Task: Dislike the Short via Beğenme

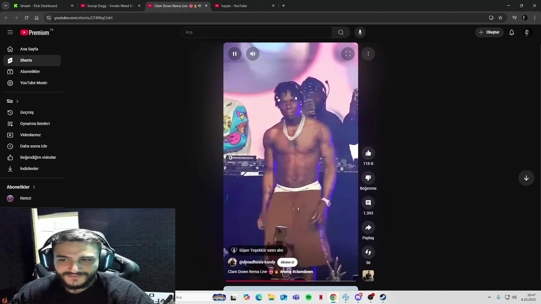Action: click(368, 178)
